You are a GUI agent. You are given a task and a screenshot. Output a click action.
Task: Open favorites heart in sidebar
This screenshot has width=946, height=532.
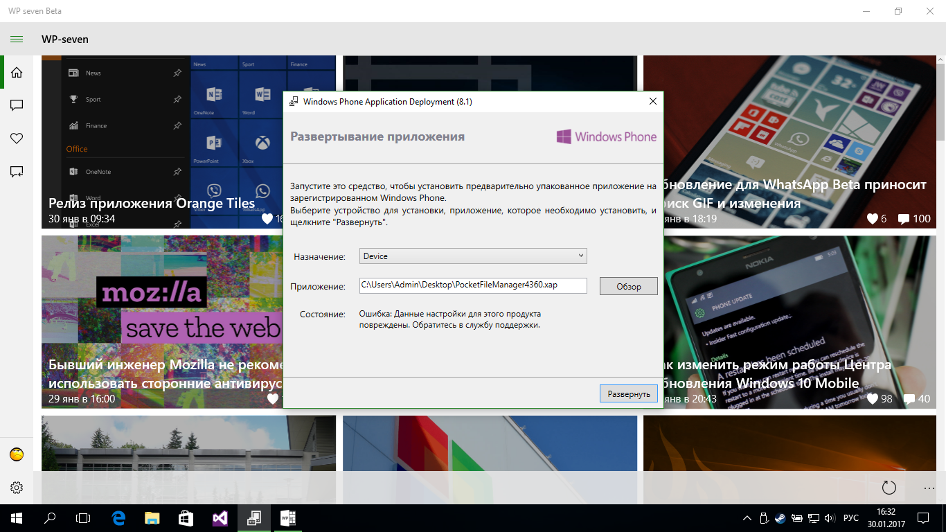point(17,139)
